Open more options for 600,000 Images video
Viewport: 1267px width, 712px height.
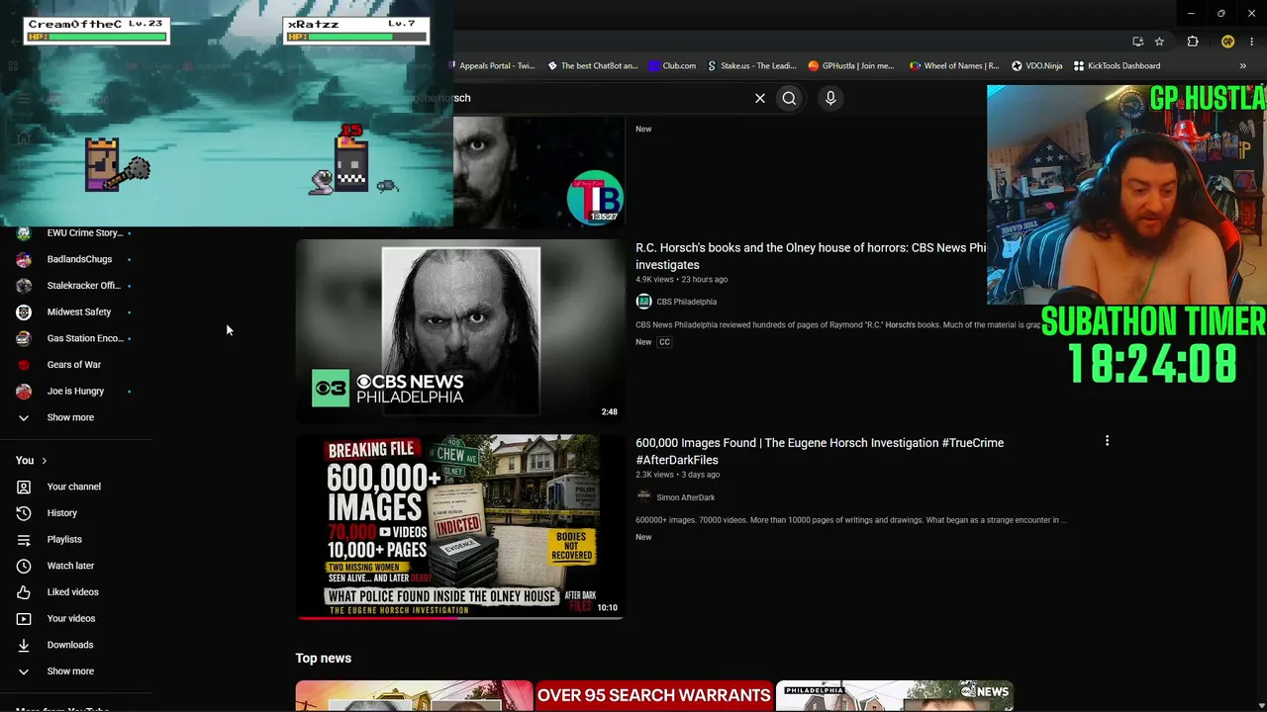[x=1107, y=441]
